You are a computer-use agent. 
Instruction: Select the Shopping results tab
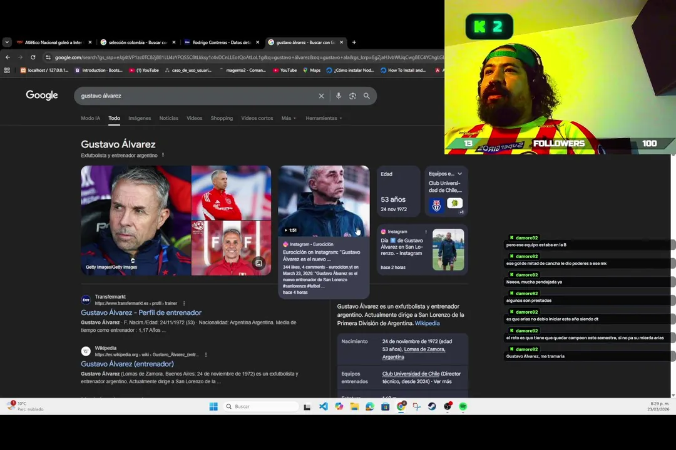click(222, 118)
